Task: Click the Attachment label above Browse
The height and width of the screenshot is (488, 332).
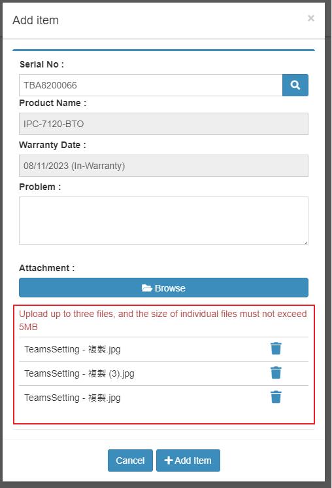Action: [47, 268]
